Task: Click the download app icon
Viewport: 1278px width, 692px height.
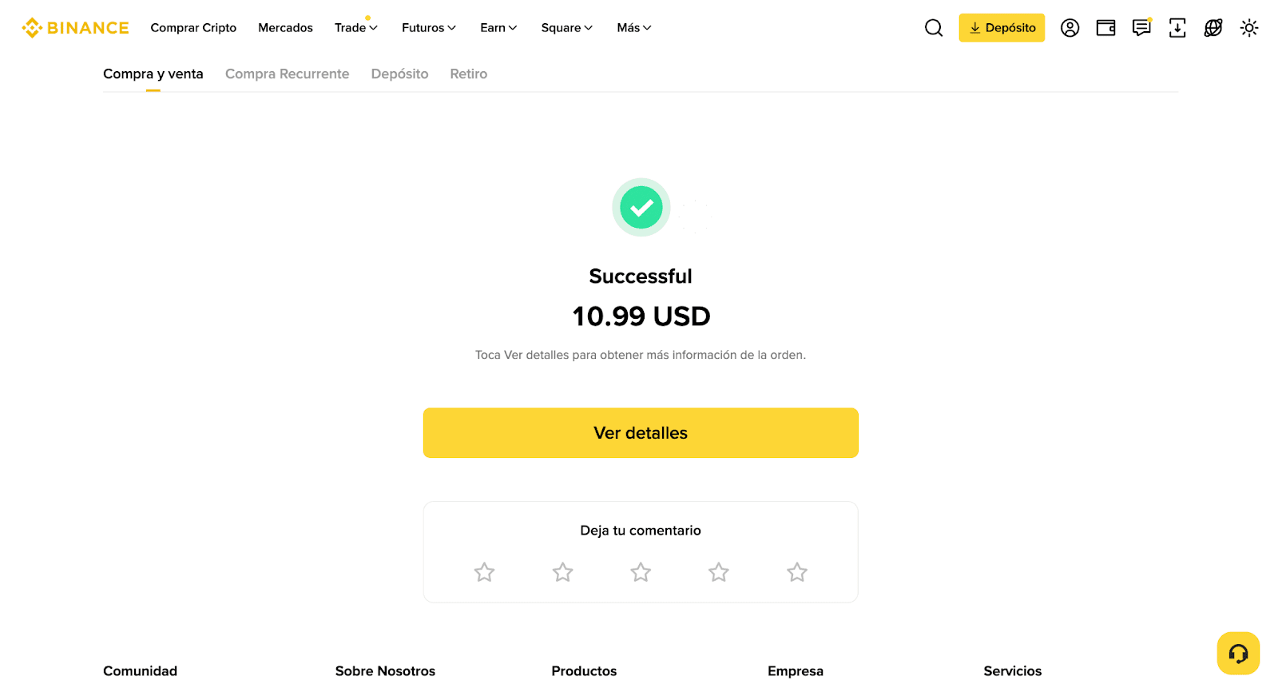Action: click(1177, 28)
